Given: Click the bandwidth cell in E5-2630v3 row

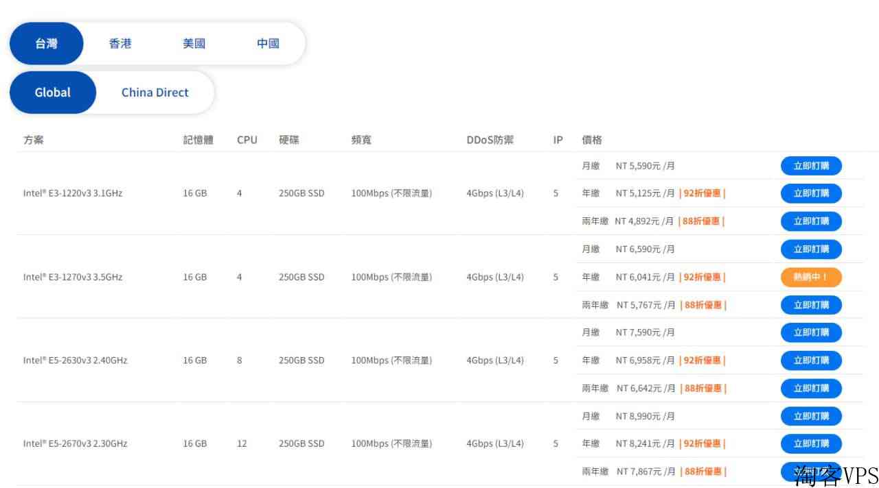Looking at the screenshot, I should click(x=391, y=361).
